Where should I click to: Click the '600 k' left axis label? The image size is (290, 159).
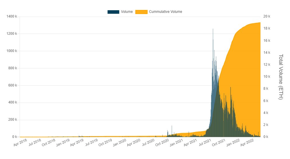[13, 85]
